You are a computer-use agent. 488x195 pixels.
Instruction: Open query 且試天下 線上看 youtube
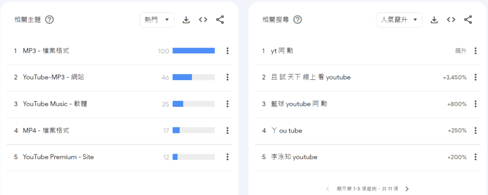tap(311, 77)
